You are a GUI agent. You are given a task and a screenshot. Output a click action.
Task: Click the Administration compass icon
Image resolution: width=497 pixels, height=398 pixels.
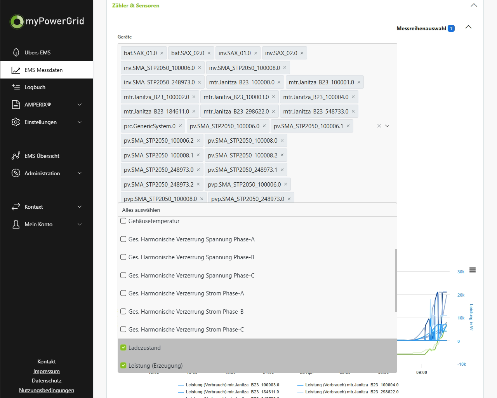pyautogui.click(x=16, y=173)
